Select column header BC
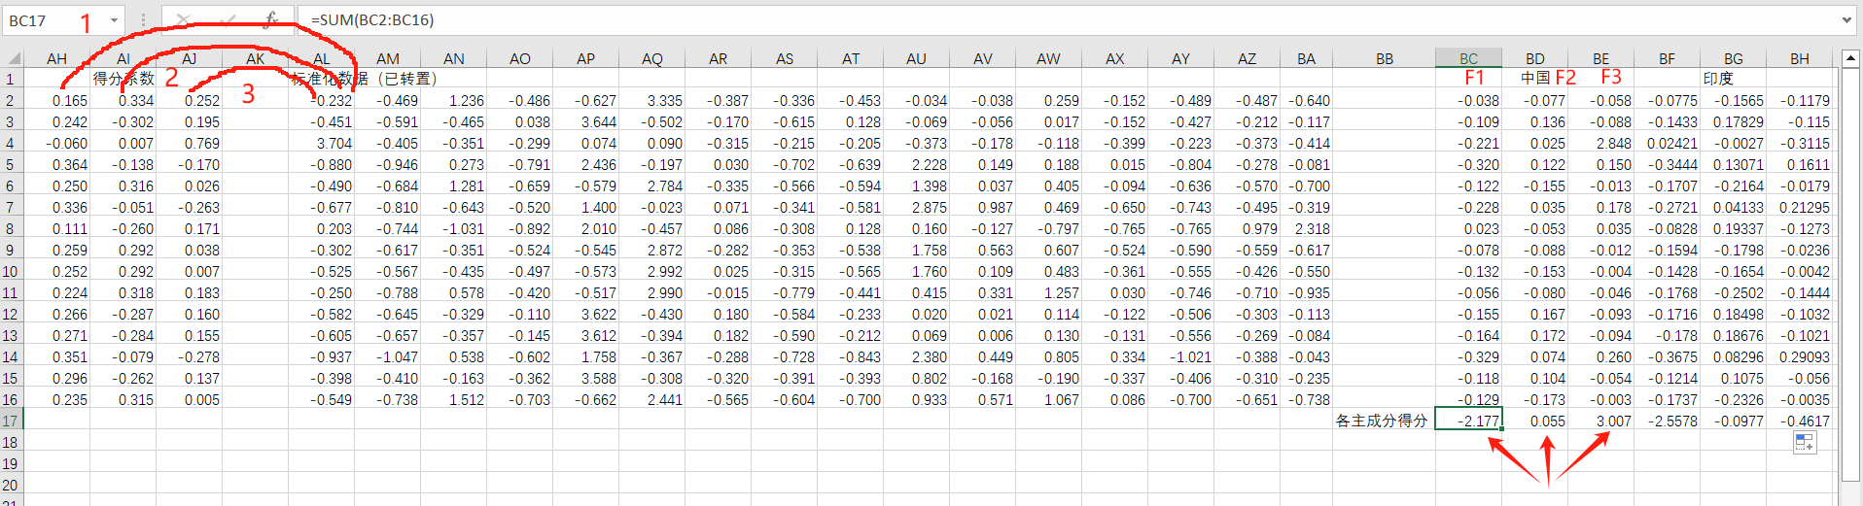Screen dimensions: 1863x506 pos(1468,58)
